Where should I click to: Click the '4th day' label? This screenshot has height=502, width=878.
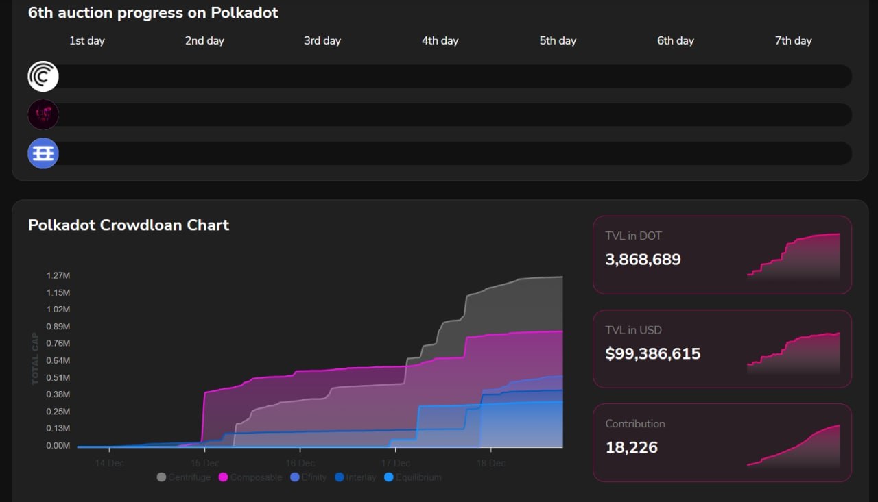[x=440, y=40]
